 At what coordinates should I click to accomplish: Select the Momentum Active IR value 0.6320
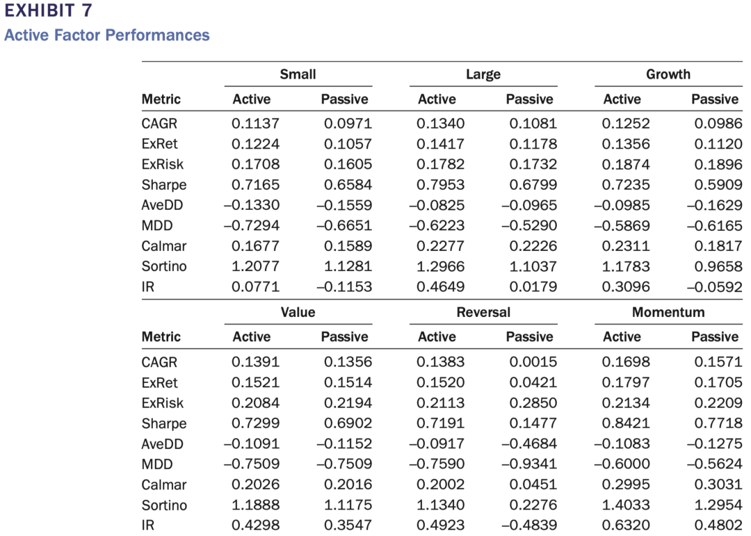click(x=626, y=526)
